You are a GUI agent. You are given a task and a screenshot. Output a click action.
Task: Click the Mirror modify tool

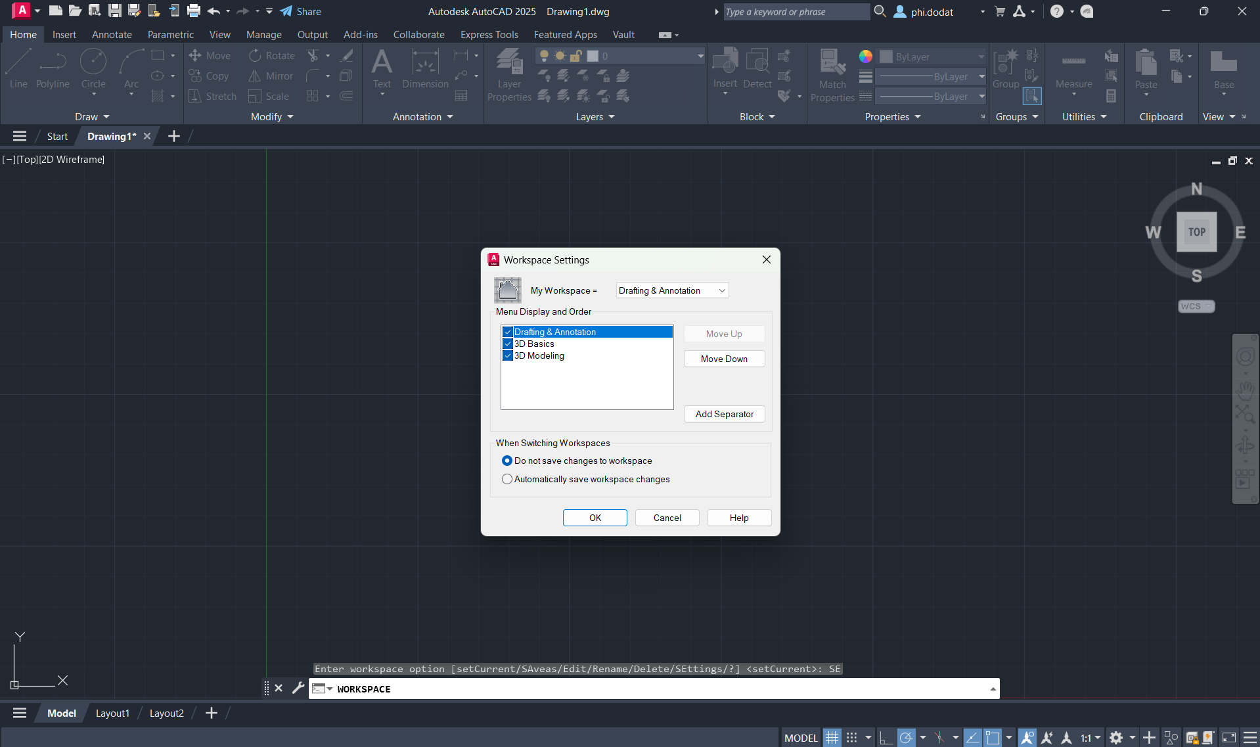[x=271, y=76]
